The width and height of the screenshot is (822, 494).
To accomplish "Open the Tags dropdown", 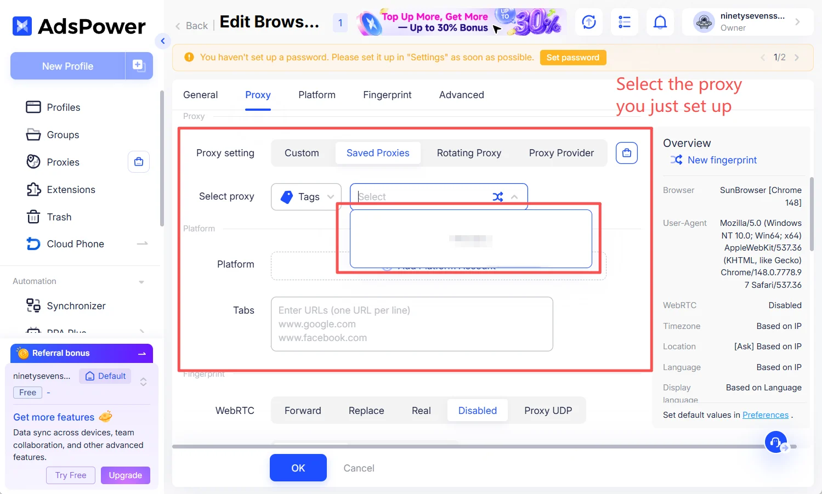I will coord(306,196).
